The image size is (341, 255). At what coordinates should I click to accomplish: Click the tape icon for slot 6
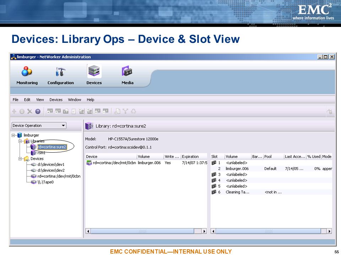click(x=214, y=192)
